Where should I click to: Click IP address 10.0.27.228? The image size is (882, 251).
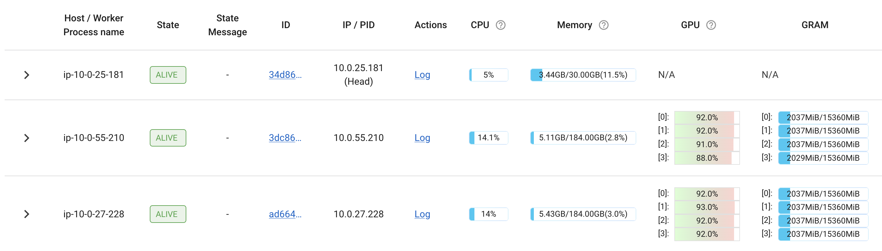358,214
